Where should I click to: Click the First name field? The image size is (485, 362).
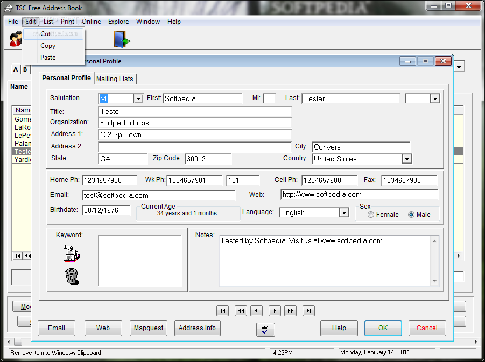tap(202, 98)
